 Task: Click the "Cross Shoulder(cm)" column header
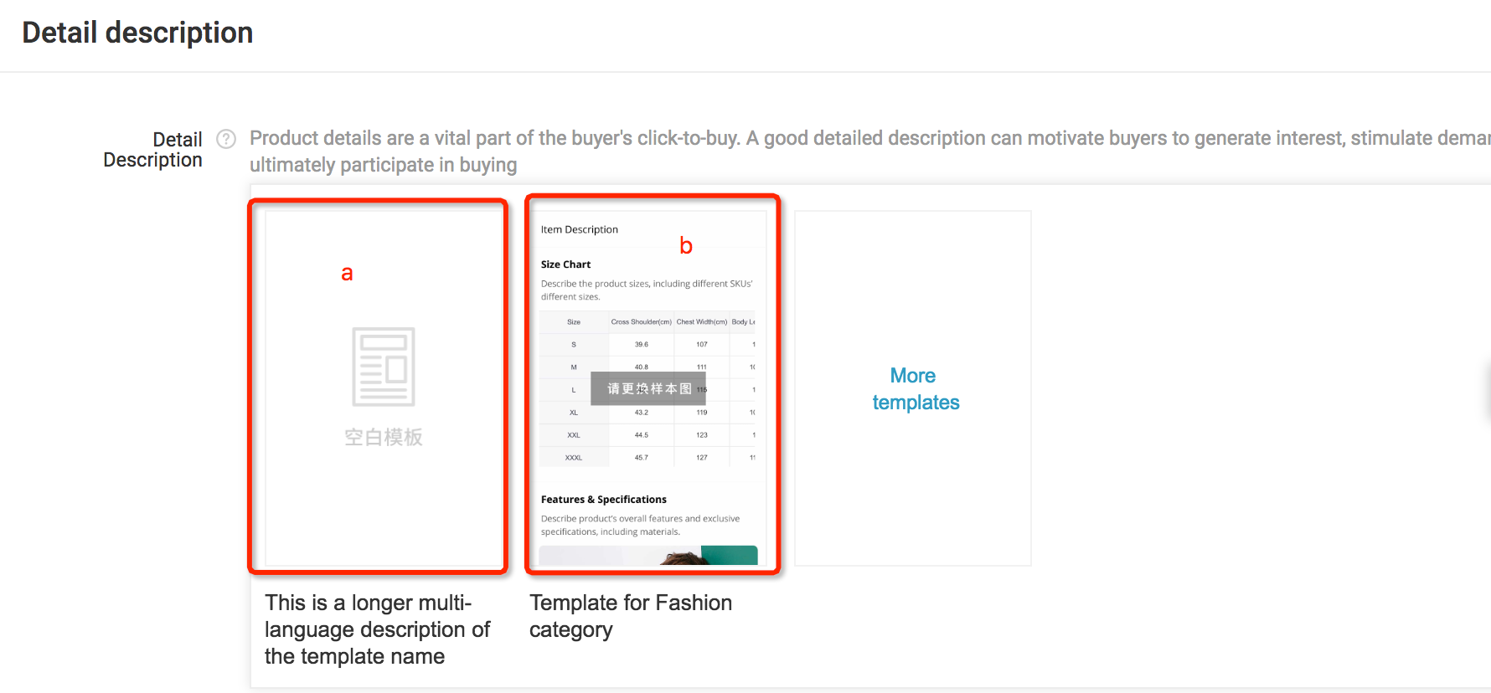coord(641,322)
